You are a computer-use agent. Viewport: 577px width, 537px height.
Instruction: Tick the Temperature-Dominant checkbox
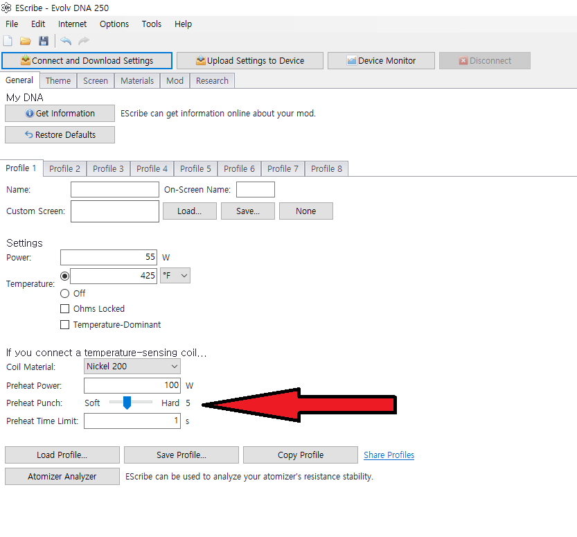point(65,324)
